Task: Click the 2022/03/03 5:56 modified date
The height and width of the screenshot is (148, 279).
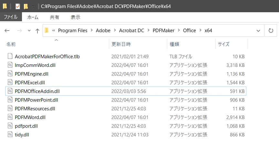Action: pyautogui.click(x=129, y=91)
